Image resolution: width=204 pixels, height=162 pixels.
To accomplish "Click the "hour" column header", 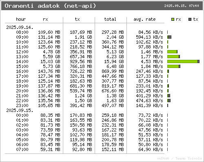I will tap(21, 19).
